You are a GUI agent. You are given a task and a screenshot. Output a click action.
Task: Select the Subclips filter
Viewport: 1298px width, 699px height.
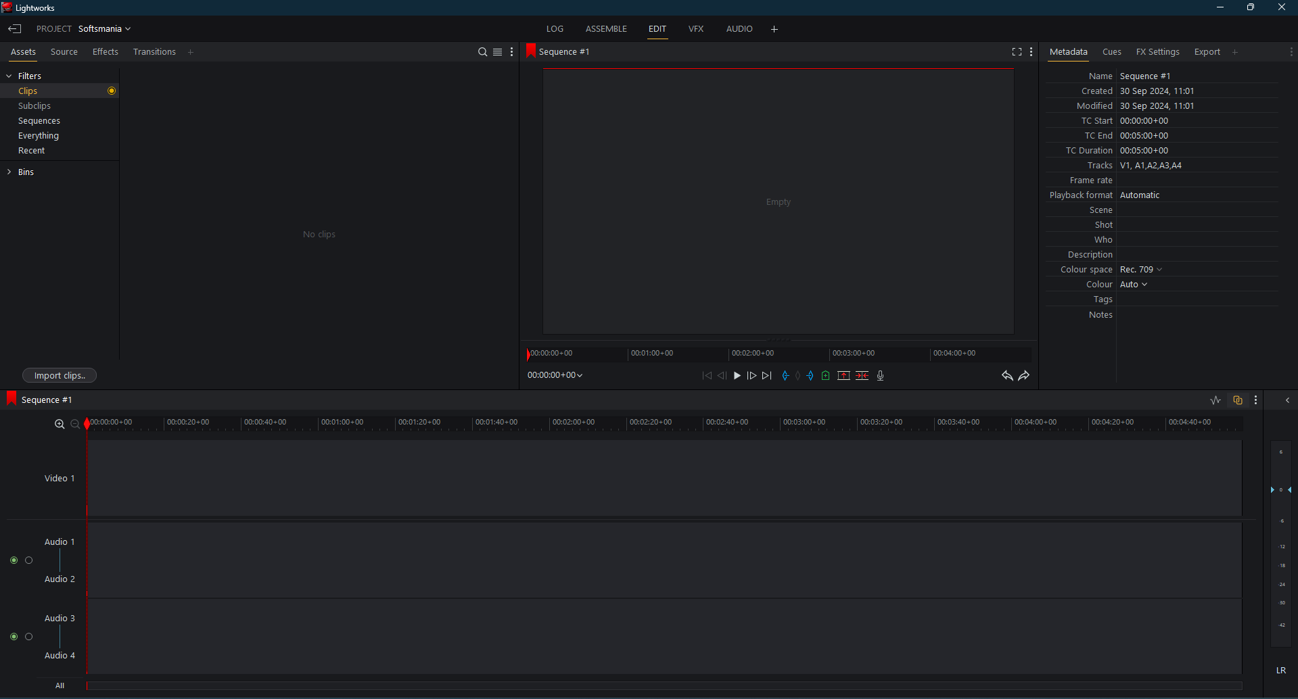[34, 106]
